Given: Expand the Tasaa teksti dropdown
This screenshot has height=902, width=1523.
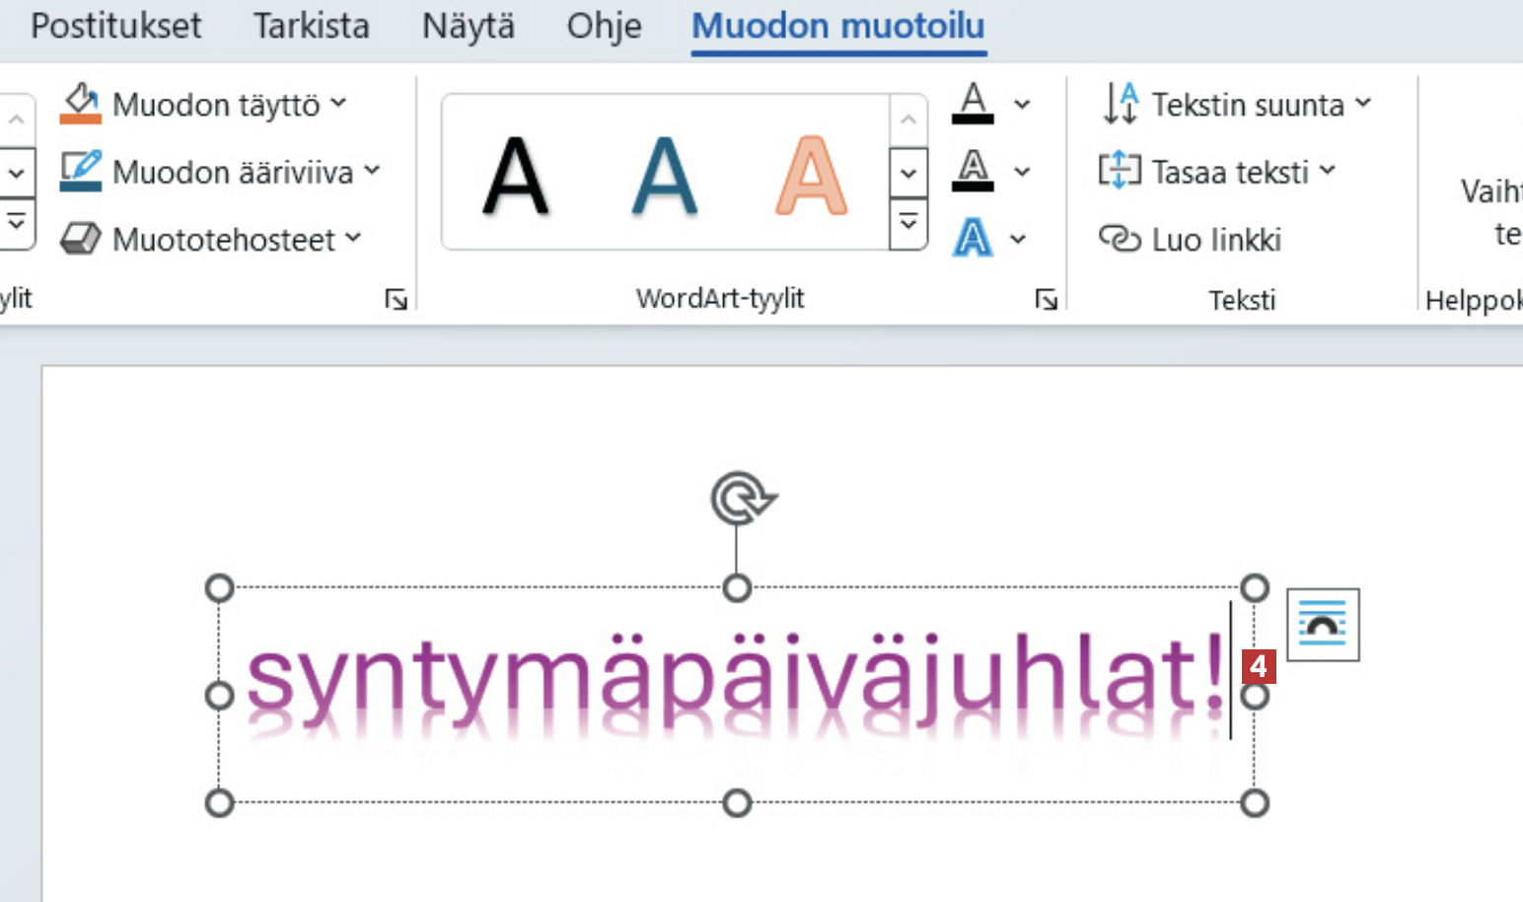Looking at the screenshot, I should (x=1328, y=171).
